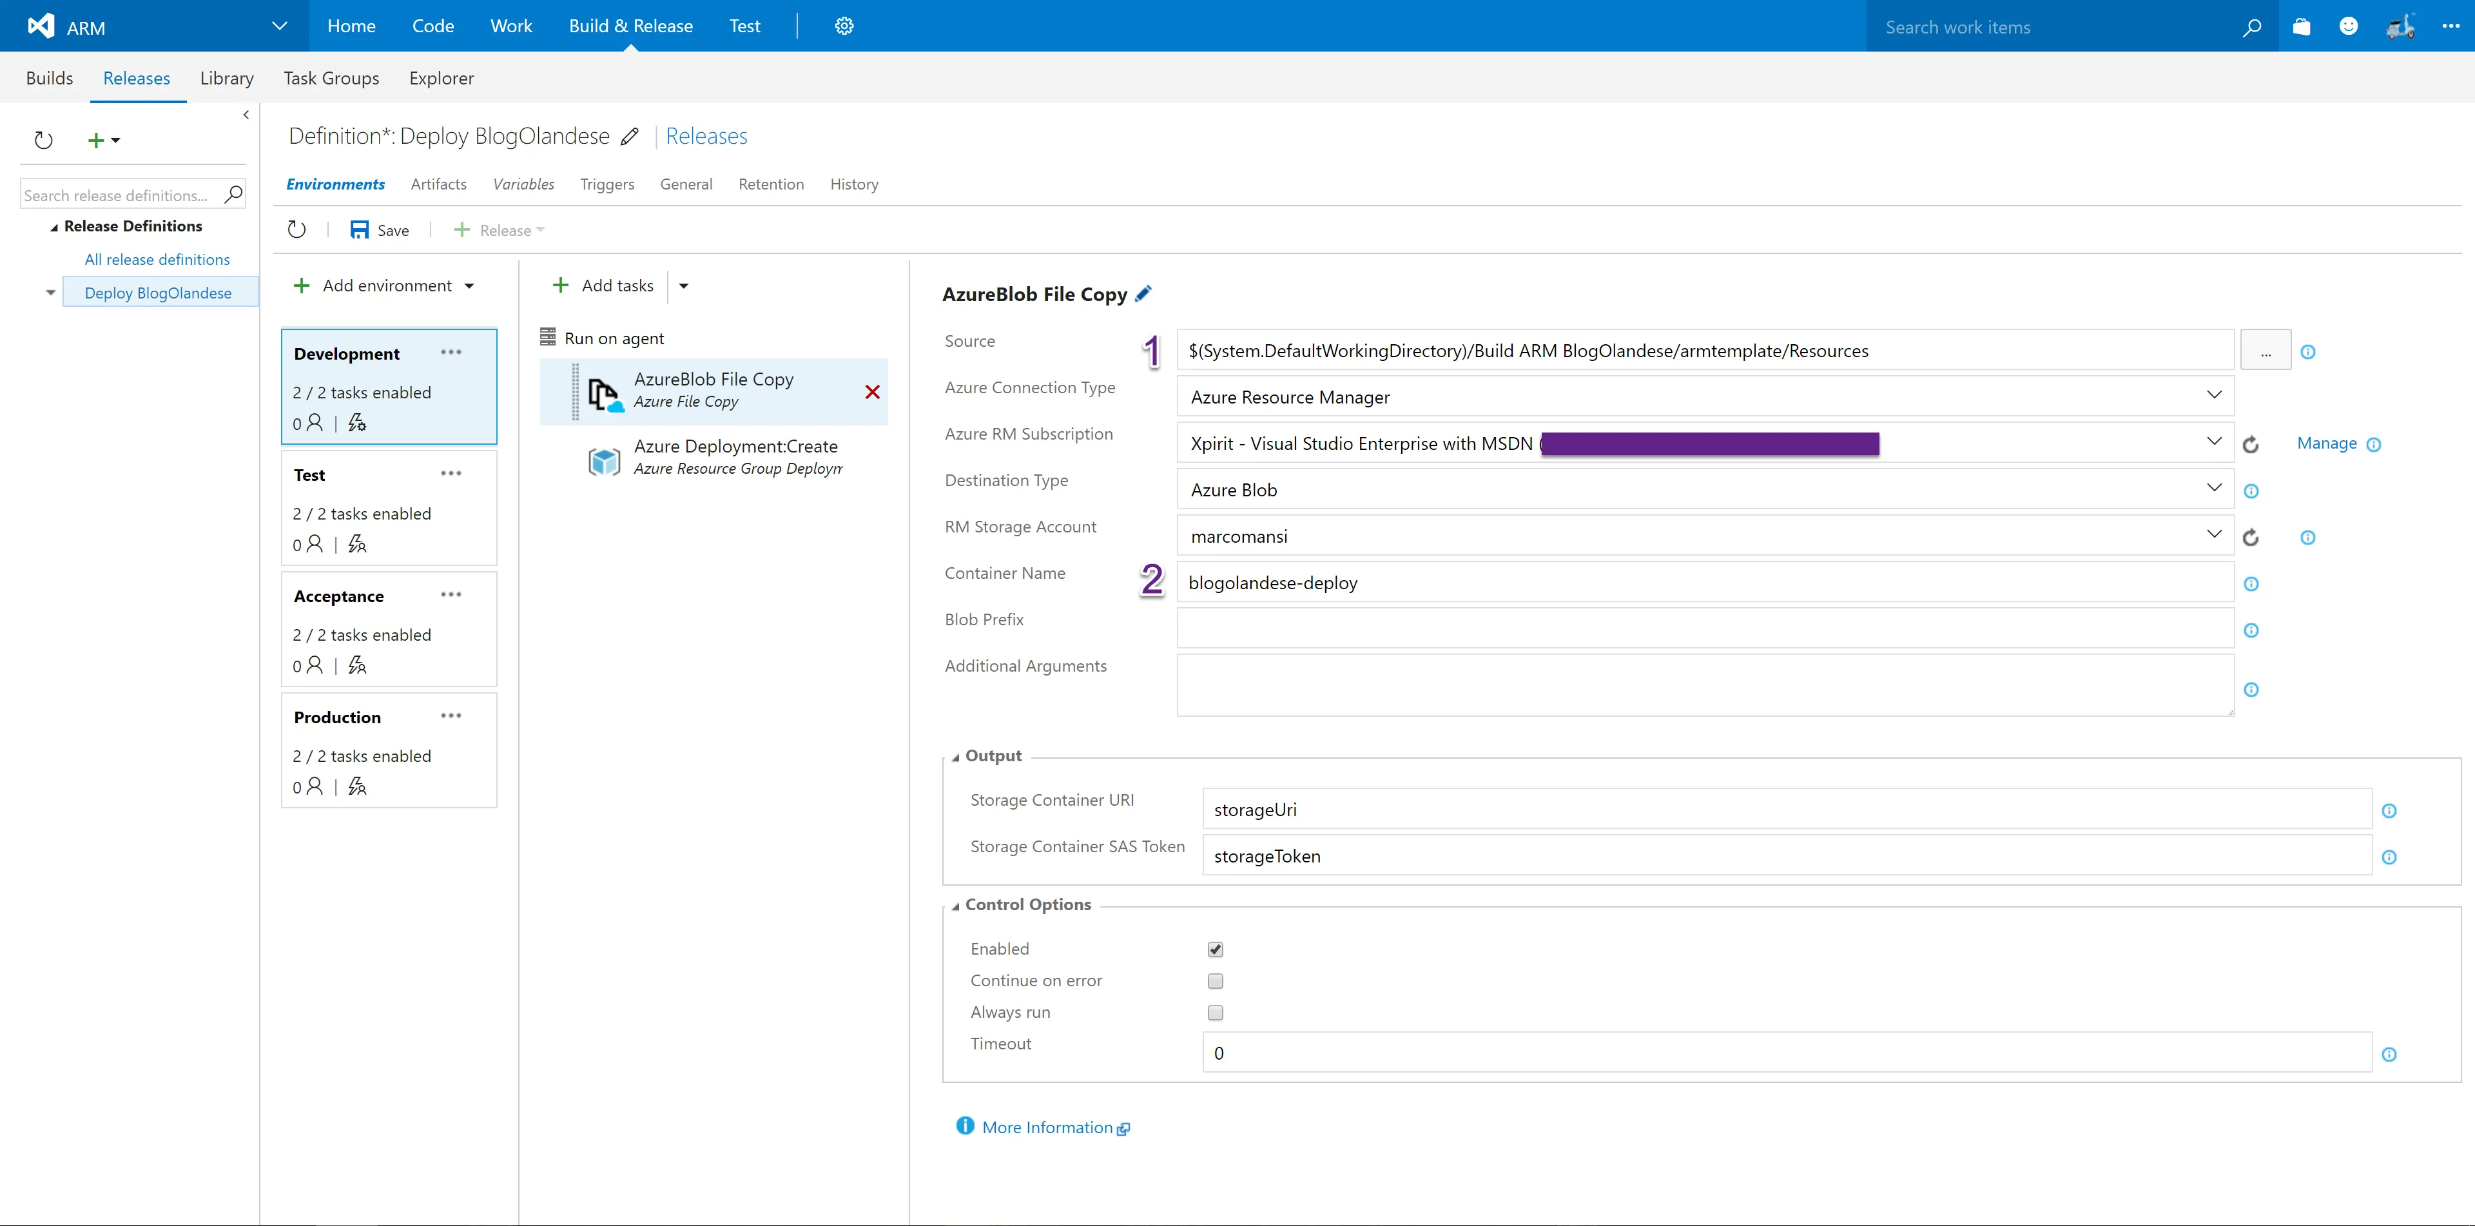Open All release definitions link
The height and width of the screenshot is (1226, 2475).
pos(157,259)
